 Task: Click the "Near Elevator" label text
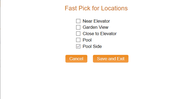[x=96, y=21]
